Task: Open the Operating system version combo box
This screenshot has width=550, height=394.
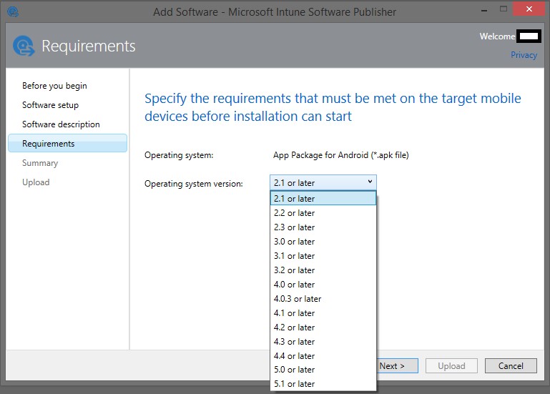Action: 323,183
